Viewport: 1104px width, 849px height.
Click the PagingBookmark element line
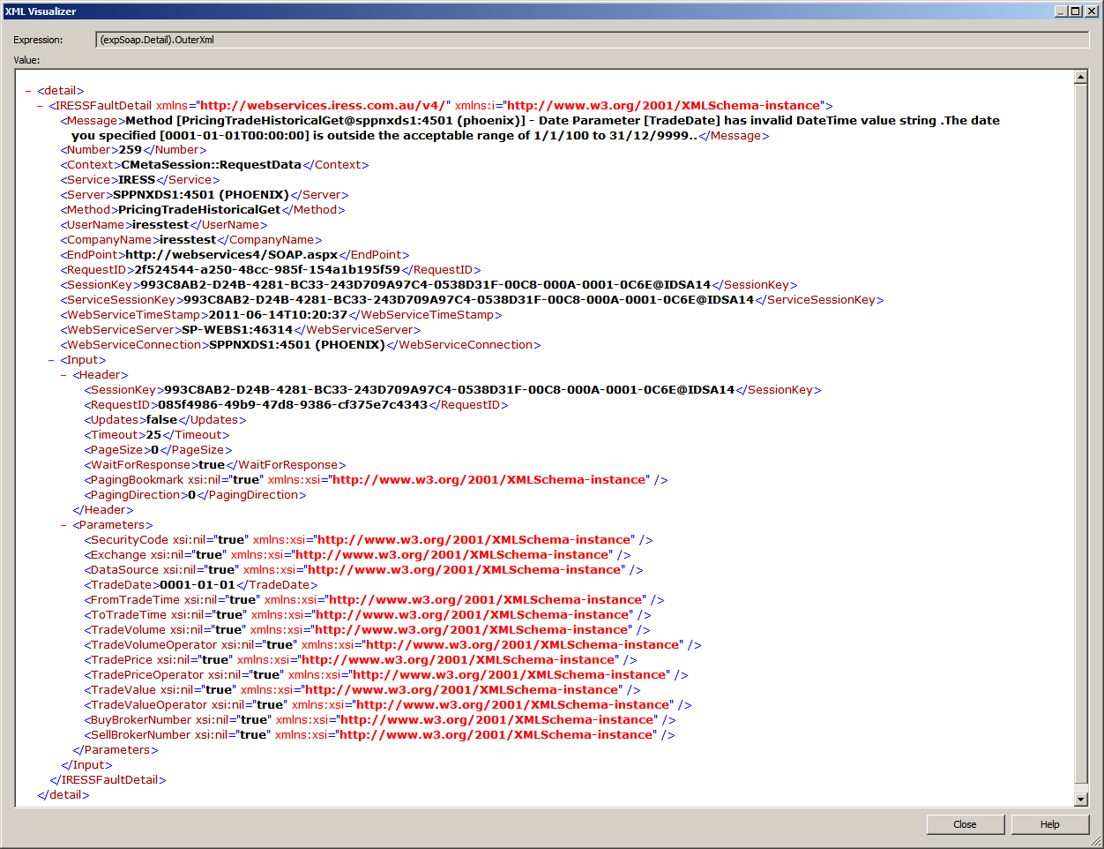[377, 480]
